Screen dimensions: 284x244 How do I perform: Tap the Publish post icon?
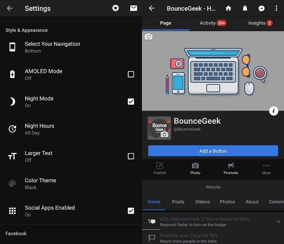[160, 168]
